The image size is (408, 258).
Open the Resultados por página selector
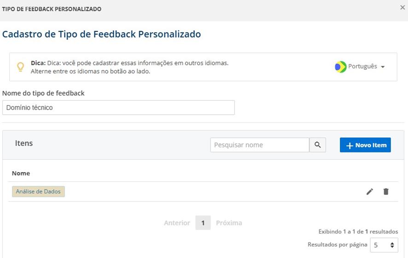(384, 245)
